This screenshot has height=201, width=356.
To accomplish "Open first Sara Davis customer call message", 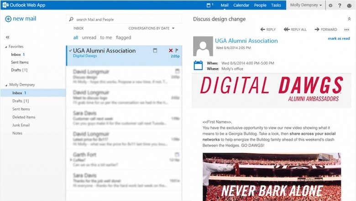I will [124, 118].
